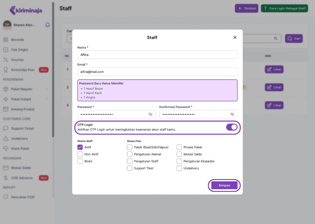Image resolution: width=315 pixels, height=224 pixels.
Task: Enable Pengaturan Staff access checkbox
Action: (x=130, y=161)
